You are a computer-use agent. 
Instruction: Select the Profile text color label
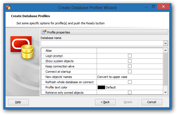coord(56,87)
